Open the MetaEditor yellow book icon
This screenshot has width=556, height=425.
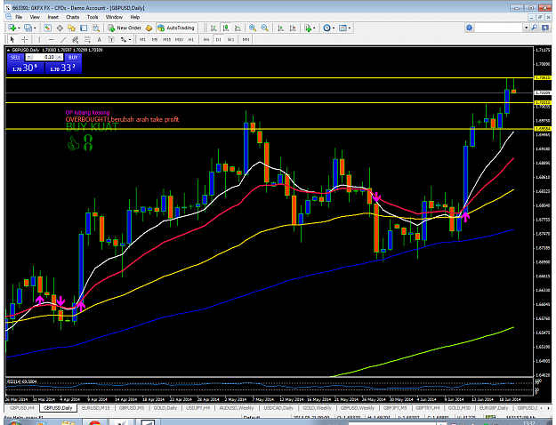[149, 28]
